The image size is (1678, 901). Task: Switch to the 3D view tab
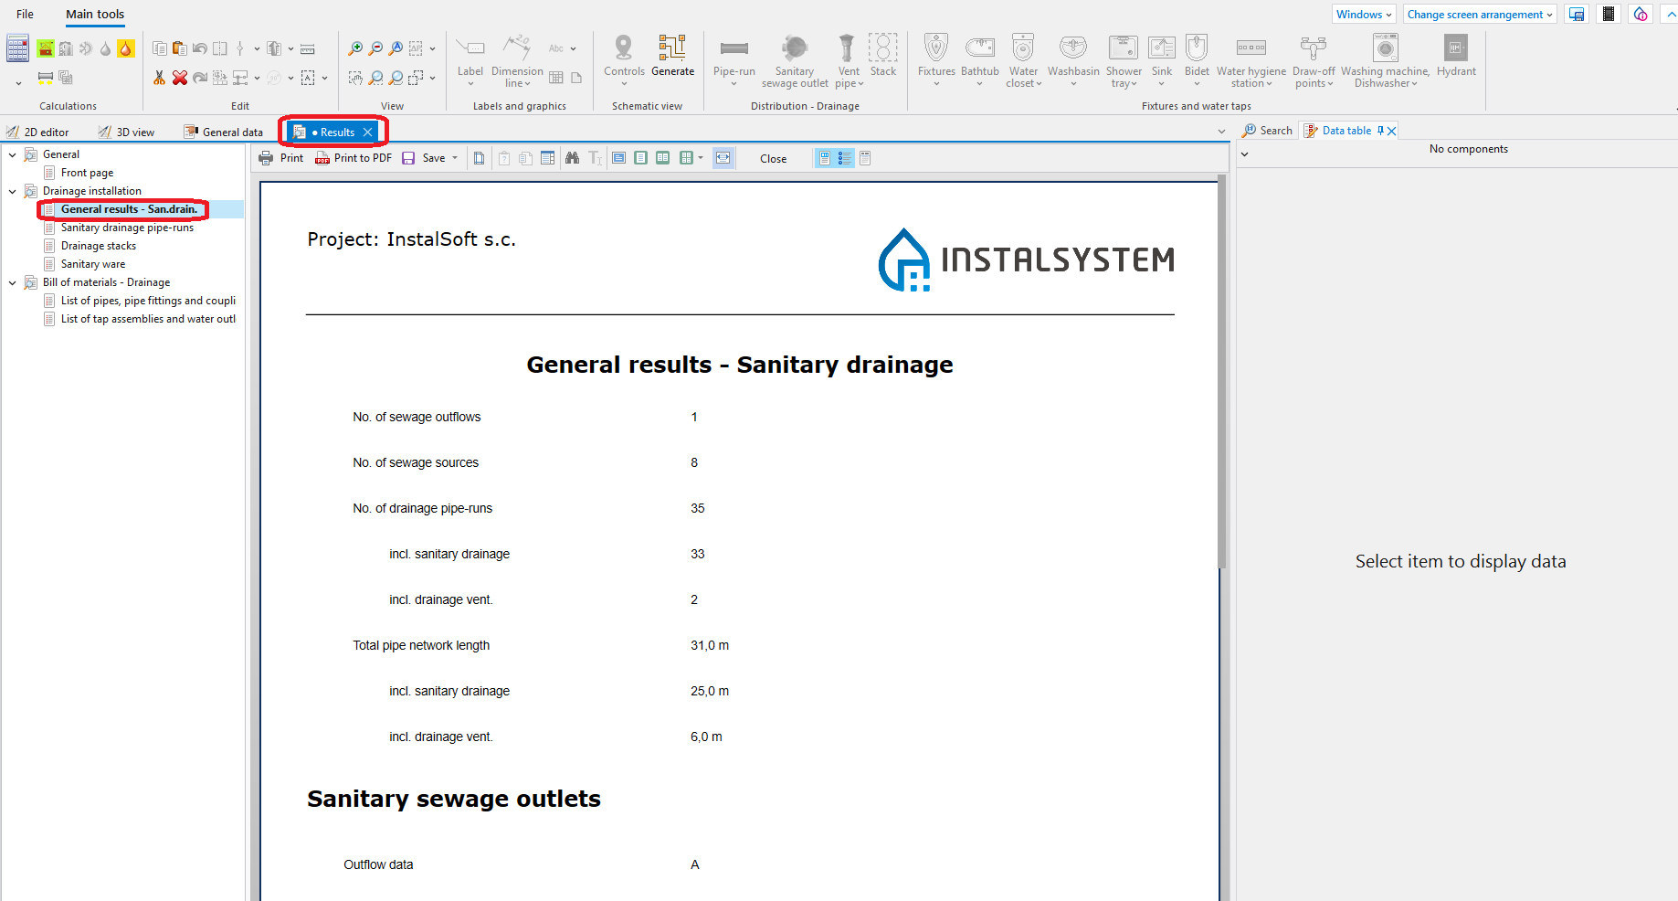[x=127, y=132]
